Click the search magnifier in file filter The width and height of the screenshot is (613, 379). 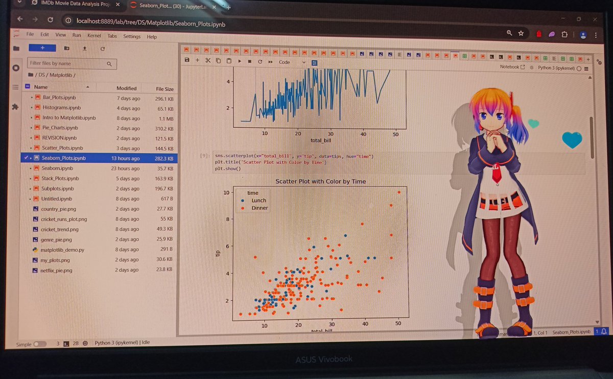click(109, 64)
